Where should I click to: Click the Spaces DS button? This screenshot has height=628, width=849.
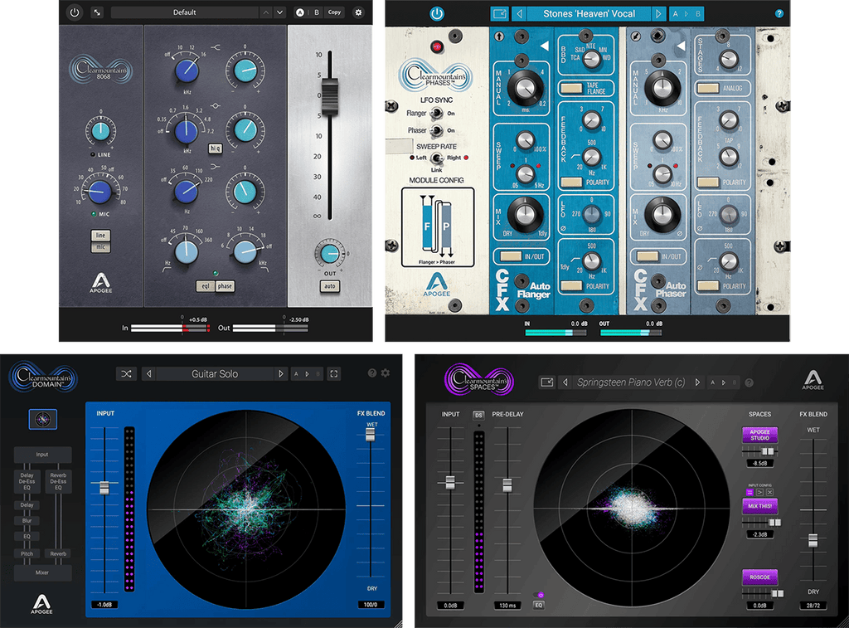(x=478, y=416)
